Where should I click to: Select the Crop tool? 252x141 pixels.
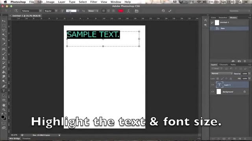(x=4, y=40)
